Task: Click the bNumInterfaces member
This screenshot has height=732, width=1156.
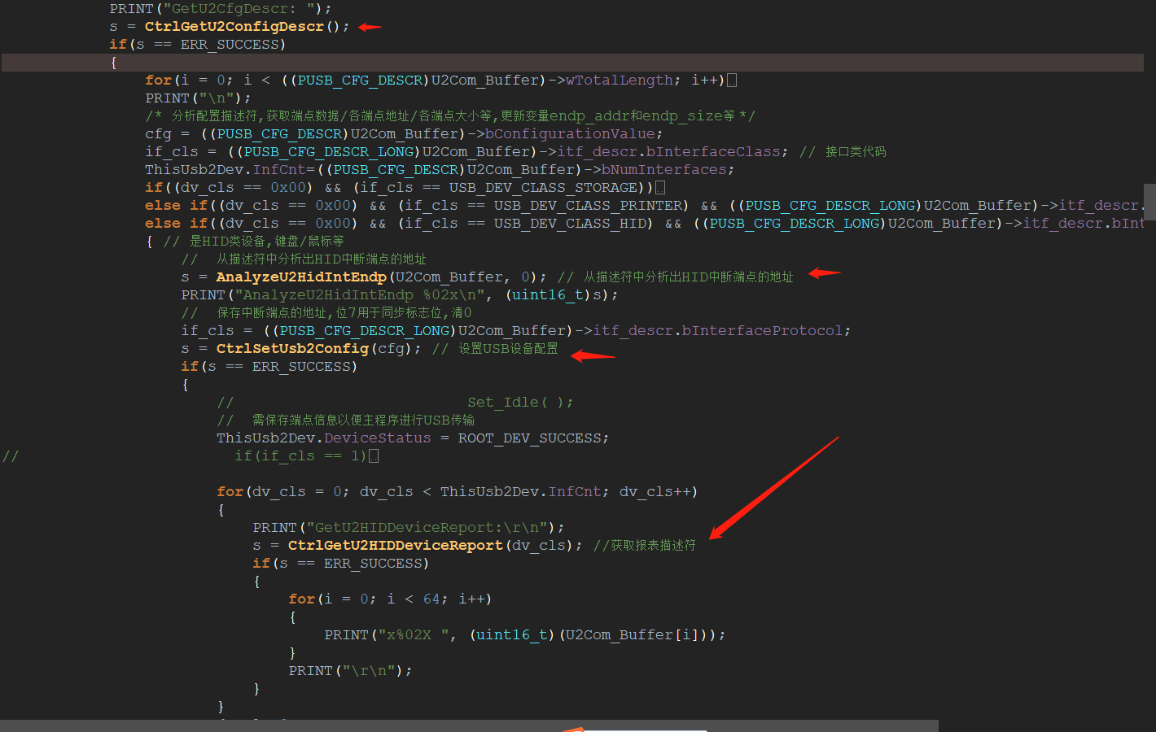Action: point(664,169)
